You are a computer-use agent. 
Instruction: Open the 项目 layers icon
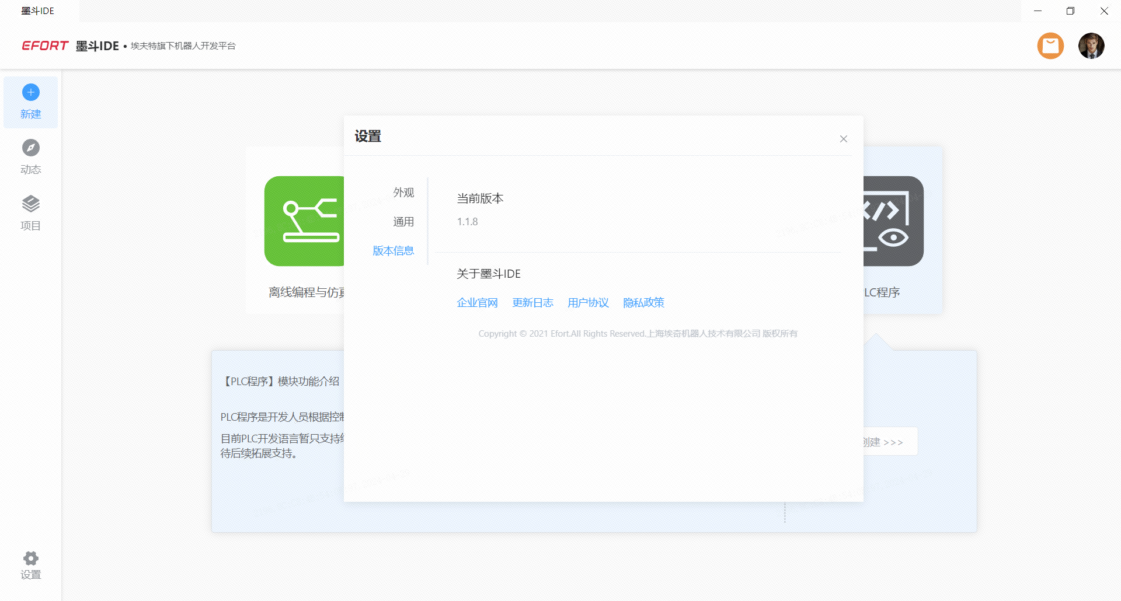31,204
